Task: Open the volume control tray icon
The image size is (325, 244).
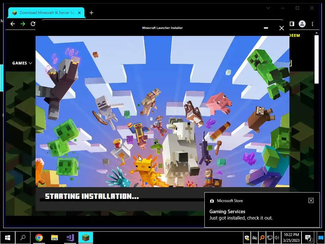Action: point(277,238)
